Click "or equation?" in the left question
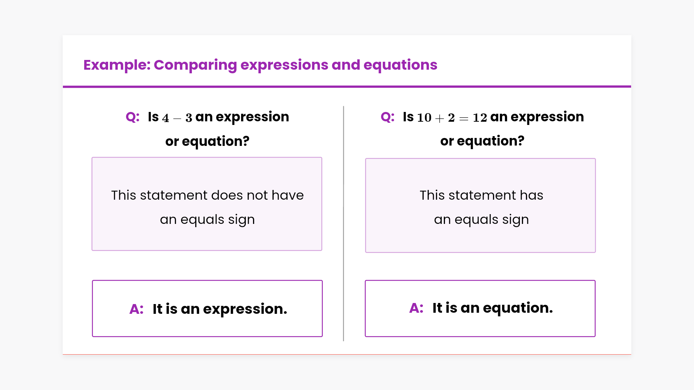 pos(207,141)
